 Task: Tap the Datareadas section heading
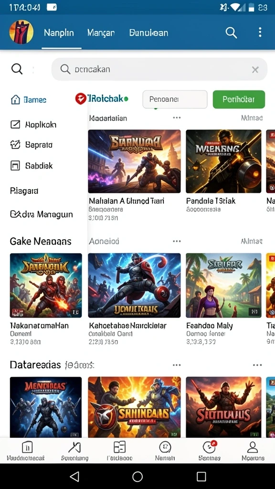coord(35,364)
